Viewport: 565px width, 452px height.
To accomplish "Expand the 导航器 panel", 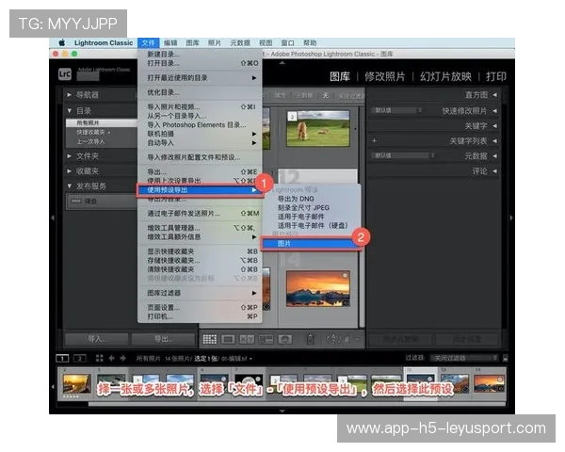I will (x=69, y=95).
